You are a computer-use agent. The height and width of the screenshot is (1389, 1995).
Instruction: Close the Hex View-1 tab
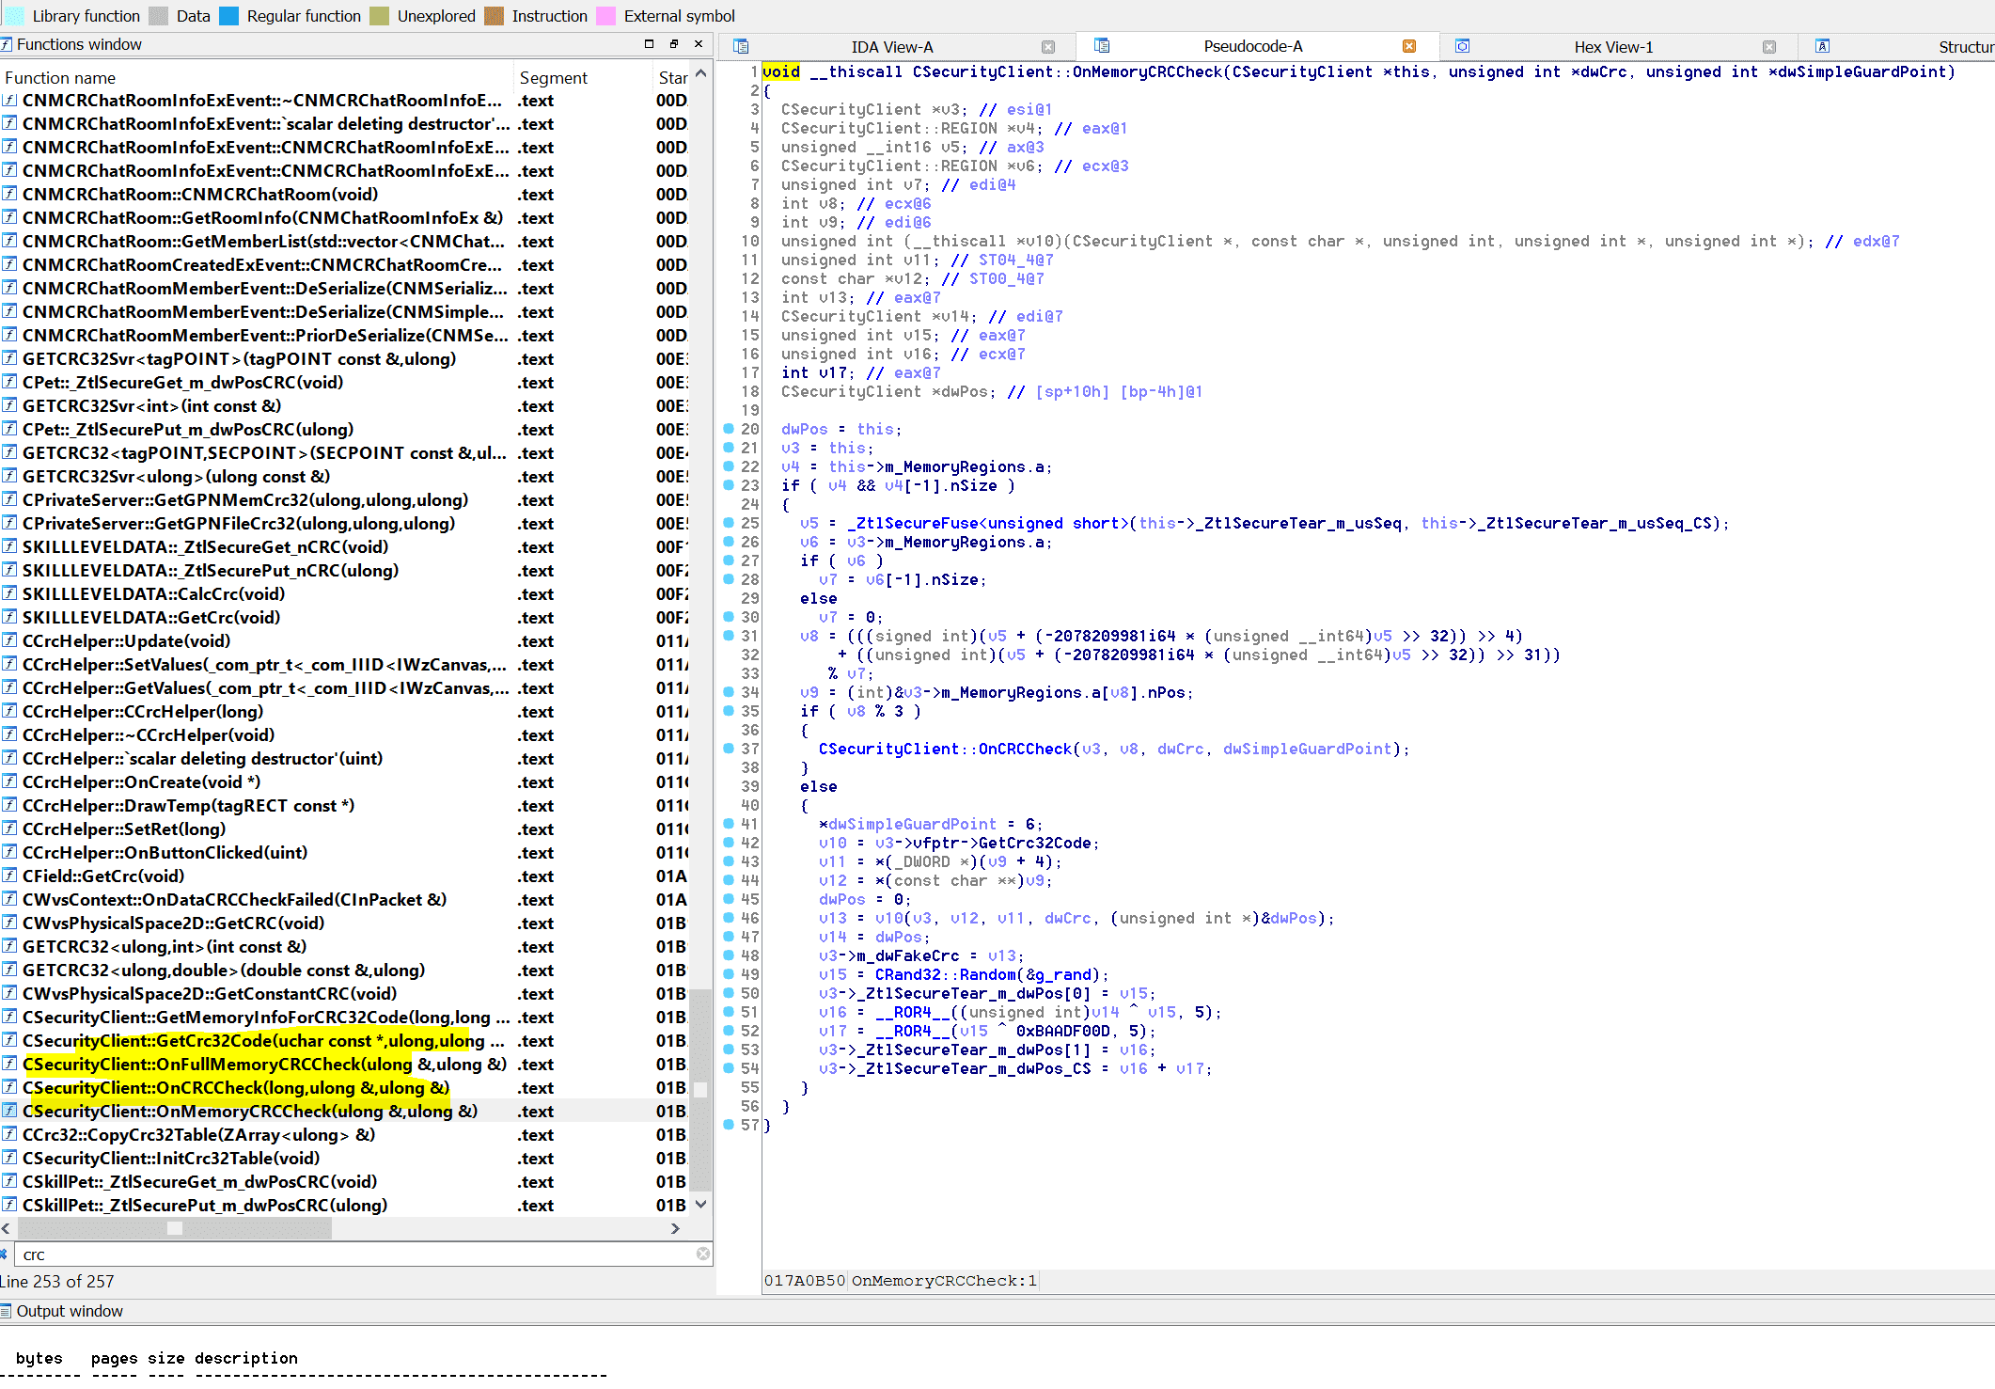click(1769, 47)
